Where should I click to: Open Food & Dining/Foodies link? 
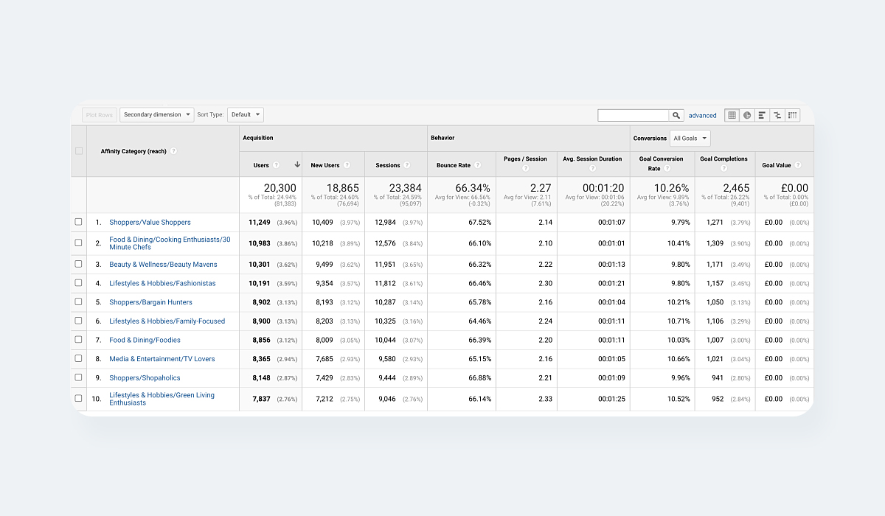(x=145, y=340)
